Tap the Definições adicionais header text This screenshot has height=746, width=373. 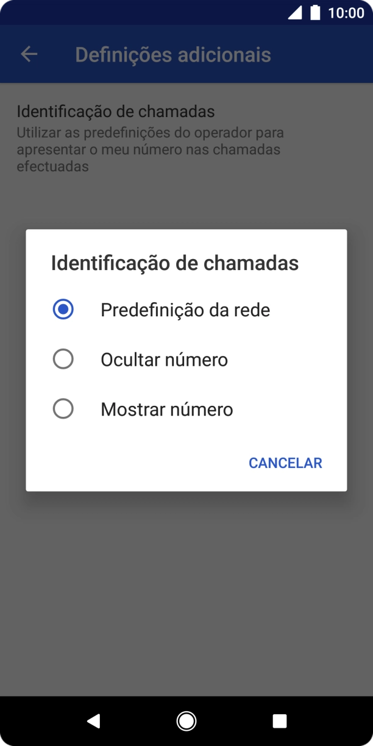click(172, 55)
